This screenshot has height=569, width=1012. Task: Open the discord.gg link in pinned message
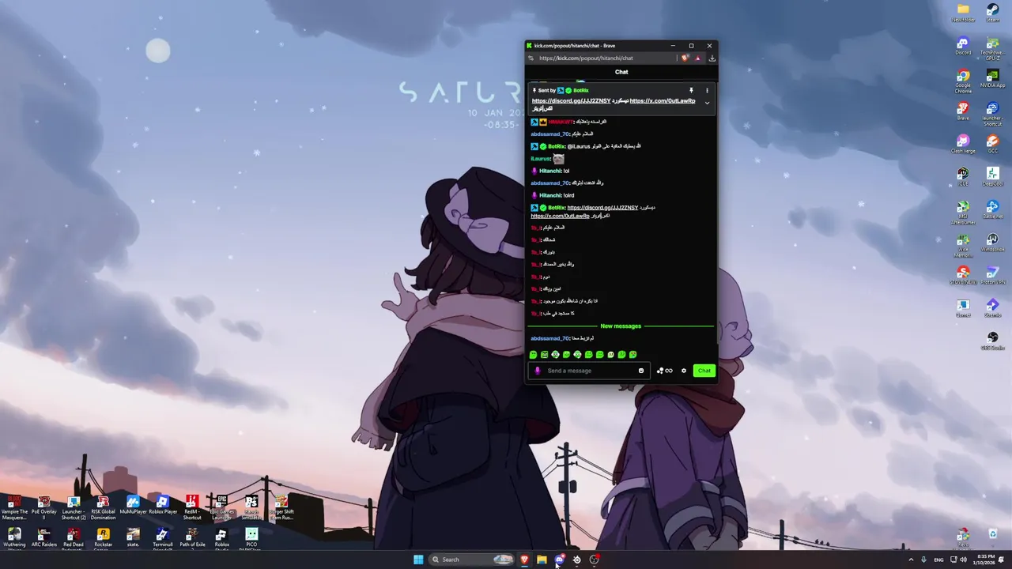(571, 100)
